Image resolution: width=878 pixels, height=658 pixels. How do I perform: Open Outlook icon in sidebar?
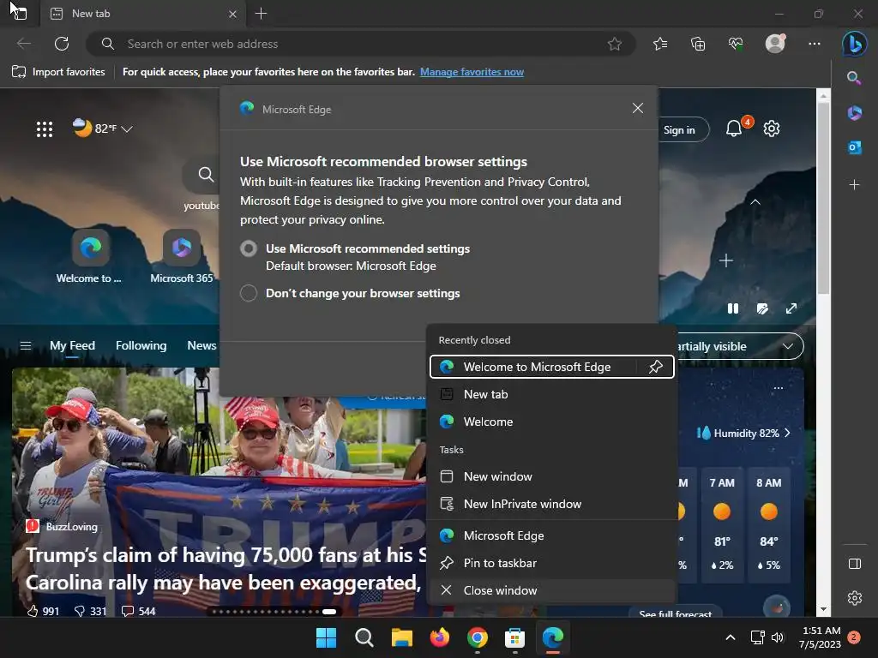coord(854,147)
